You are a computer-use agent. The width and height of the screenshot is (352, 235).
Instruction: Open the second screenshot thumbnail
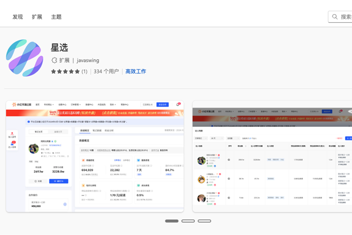(x=272, y=156)
